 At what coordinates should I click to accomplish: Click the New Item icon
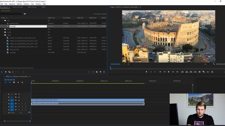[101, 72]
